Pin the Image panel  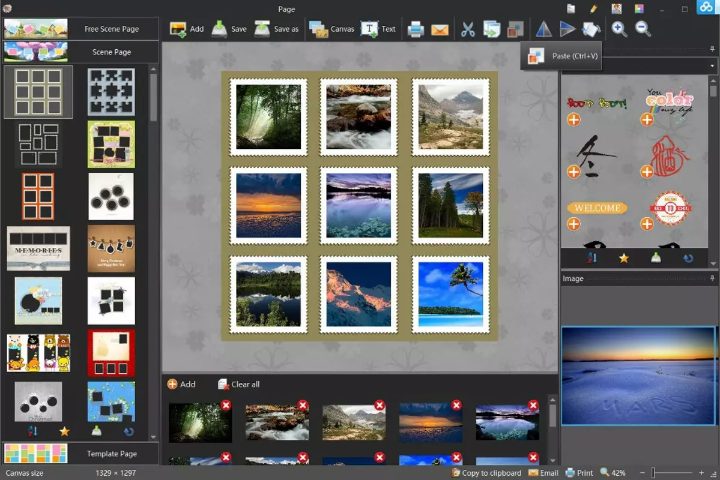coord(712,278)
